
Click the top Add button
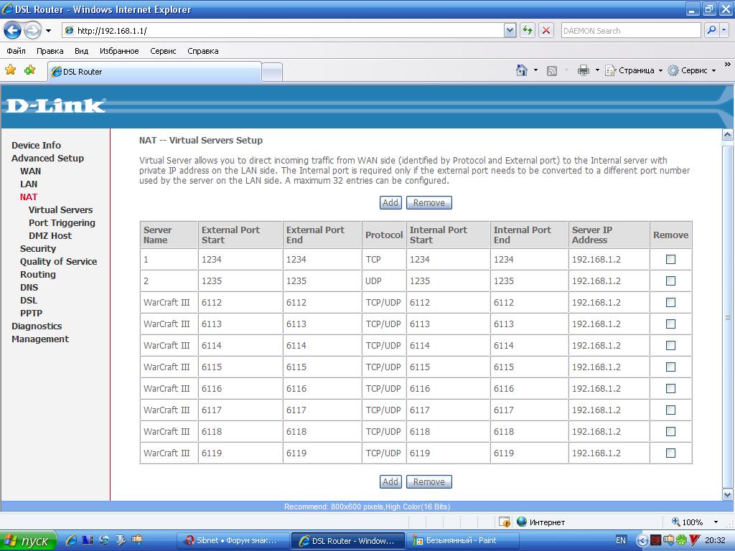390,202
